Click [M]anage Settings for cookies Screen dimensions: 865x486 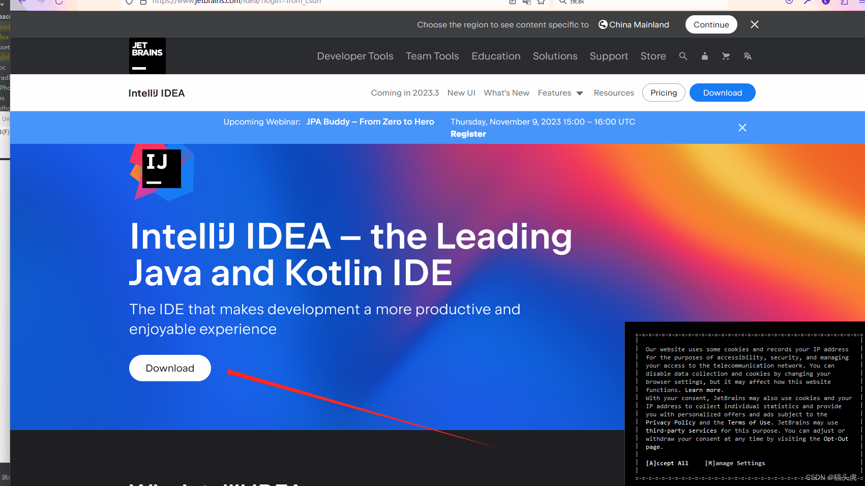[735, 463]
